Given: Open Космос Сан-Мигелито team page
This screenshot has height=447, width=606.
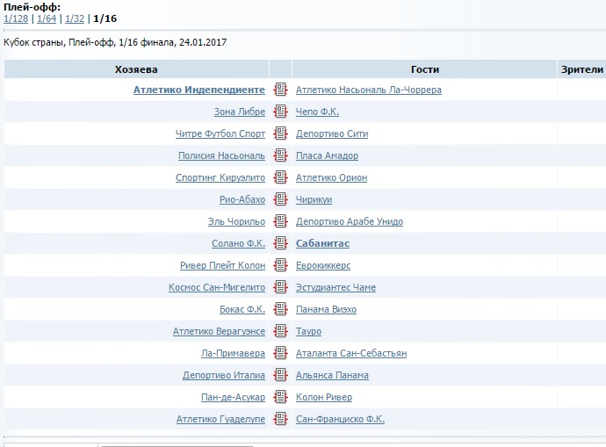Looking at the screenshot, I should click(x=216, y=287).
